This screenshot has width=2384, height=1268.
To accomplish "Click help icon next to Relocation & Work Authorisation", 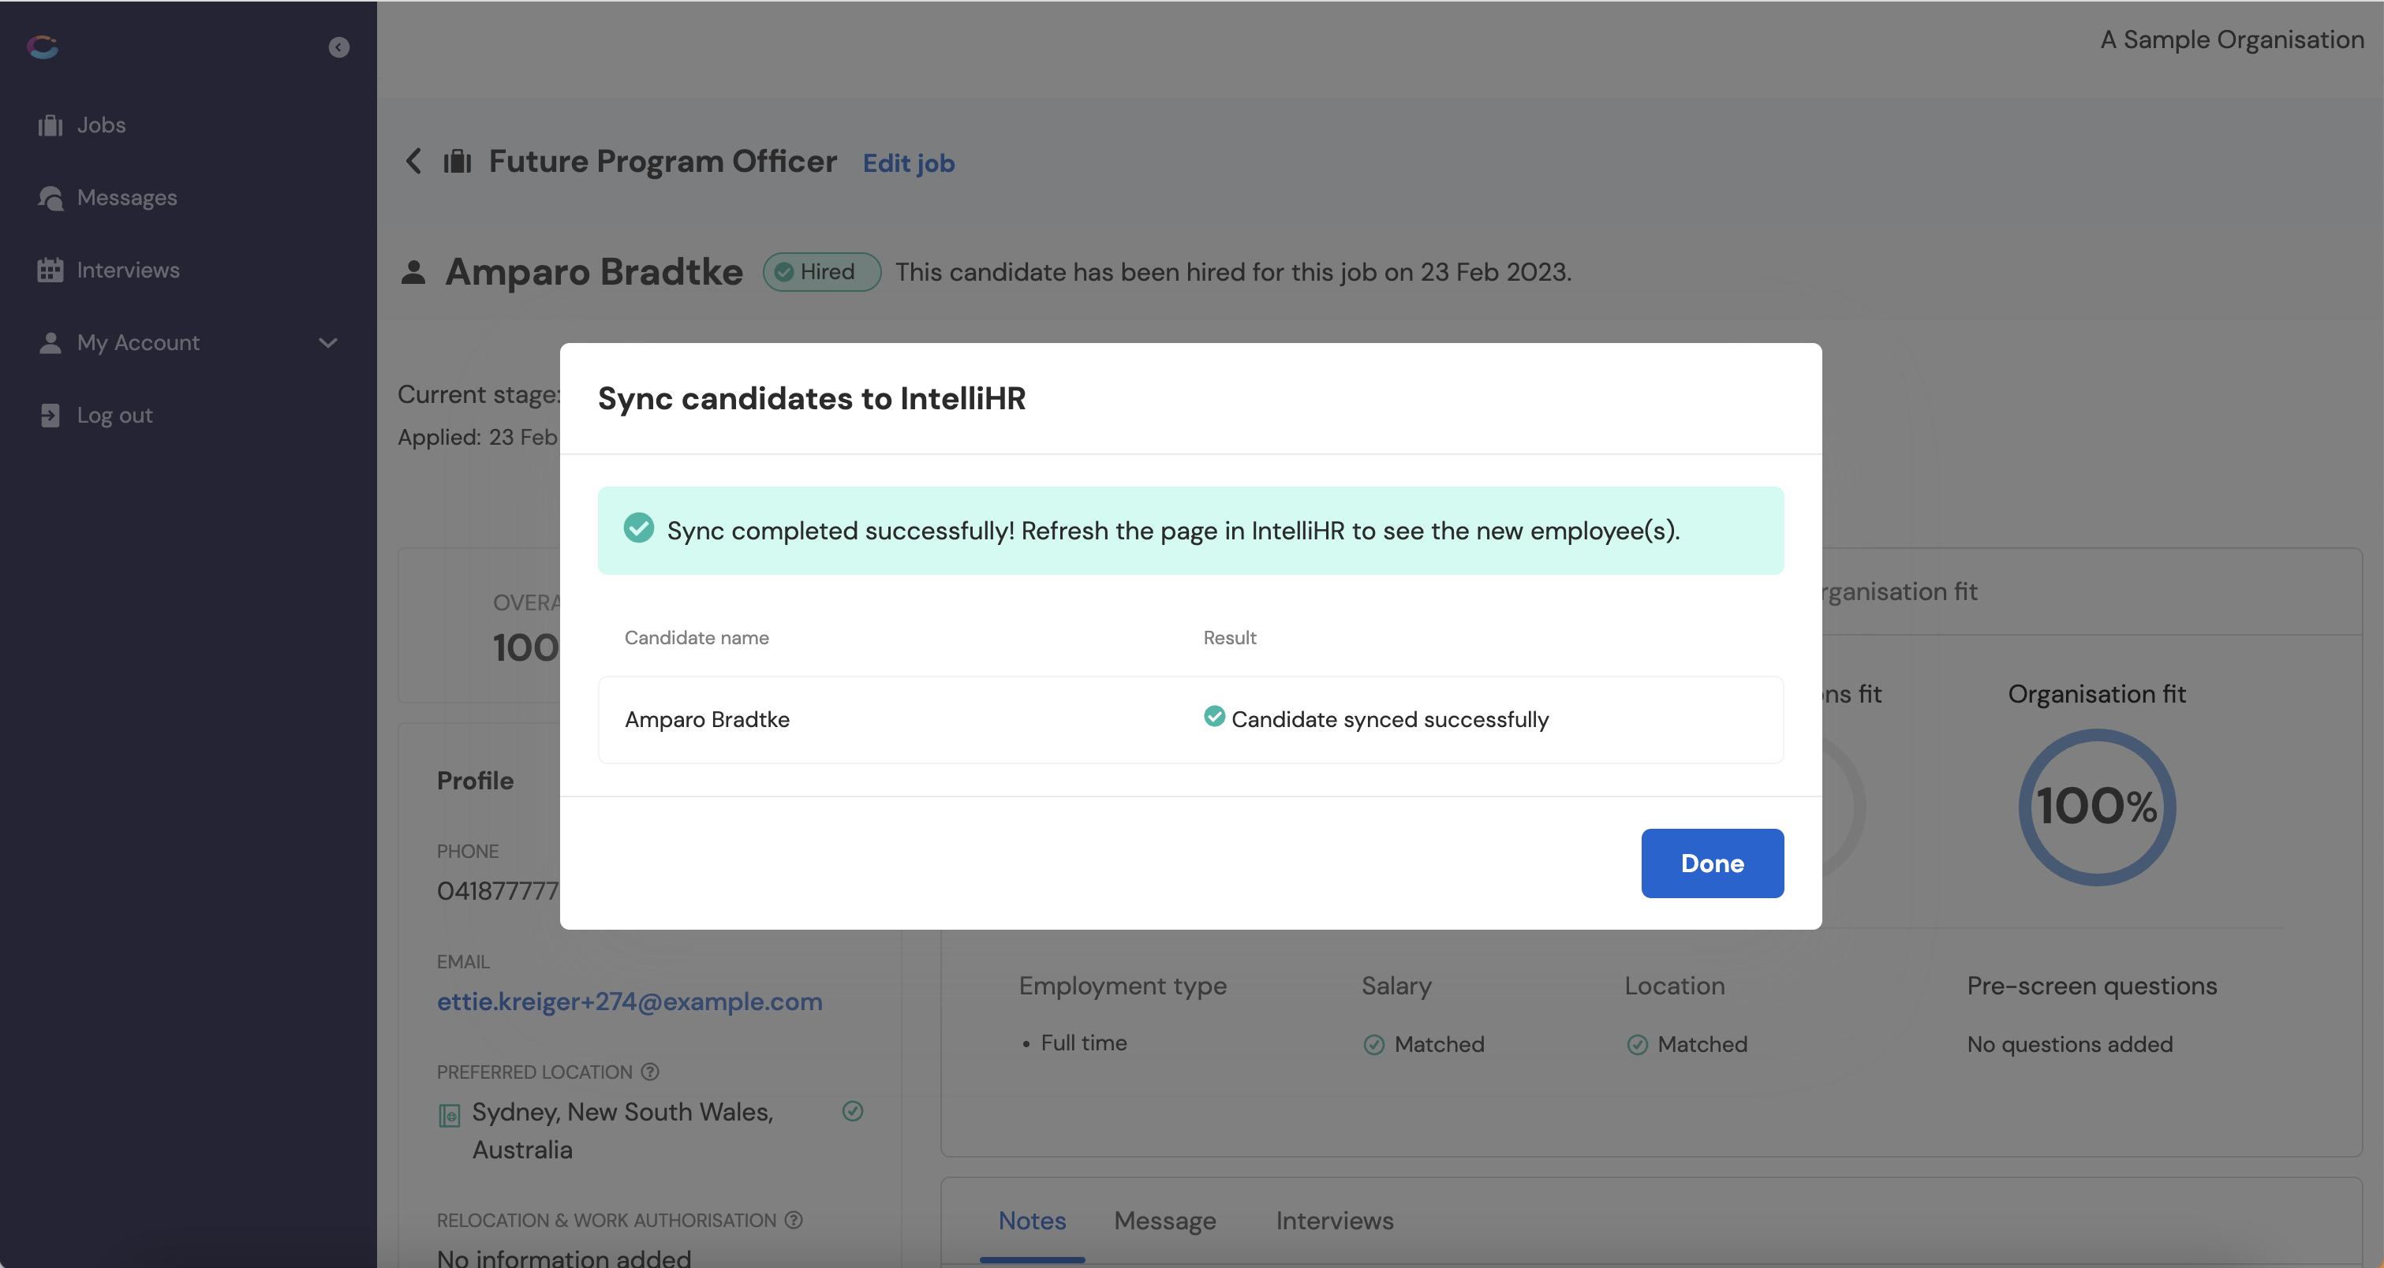I will [x=794, y=1220].
